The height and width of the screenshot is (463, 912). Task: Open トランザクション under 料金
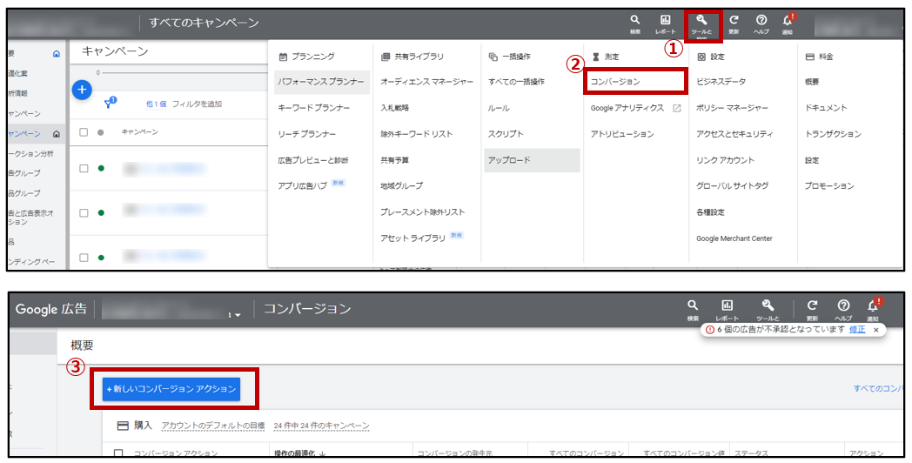point(833,134)
